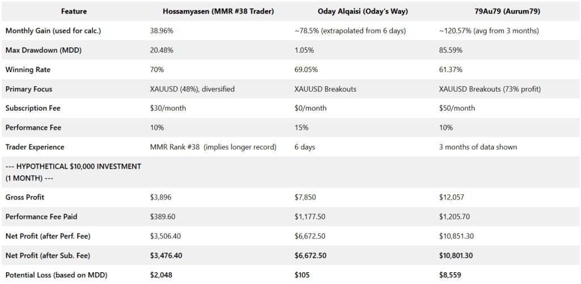This screenshot has height=284, width=581.
Task: Select the $2,048 potential loss cell
Action: tap(162, 274)
